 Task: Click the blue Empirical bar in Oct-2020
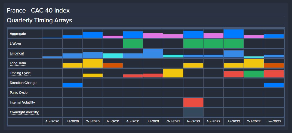click(93, 55)
